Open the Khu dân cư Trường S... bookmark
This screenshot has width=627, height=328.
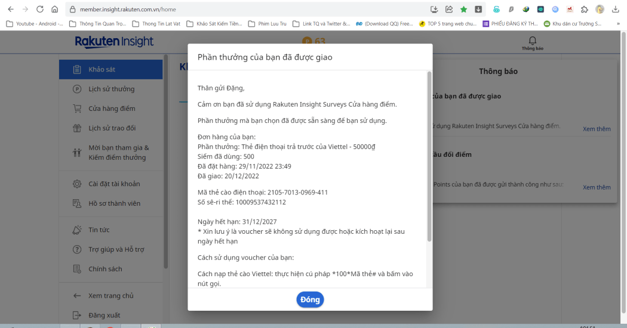(573, 24)
